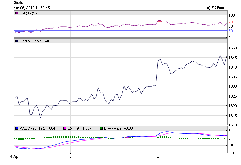Click the blue MACD legend swatch
Image resolution: width=241 pixels, height=165 pixels.
click(17, 128)
